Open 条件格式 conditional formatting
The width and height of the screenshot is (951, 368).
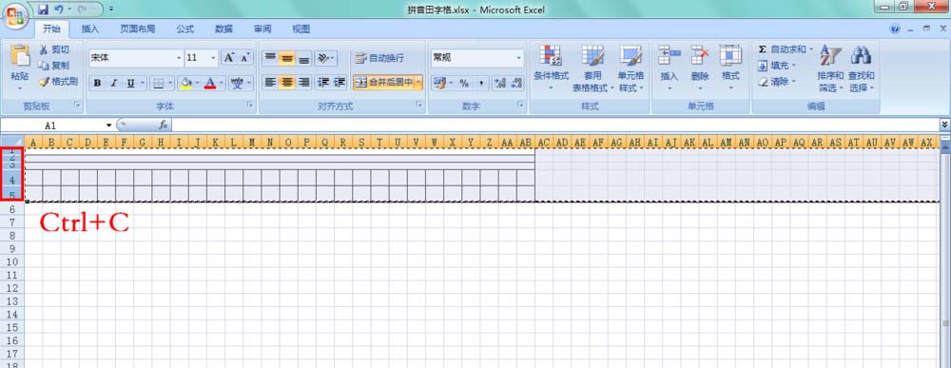point(552,68)
